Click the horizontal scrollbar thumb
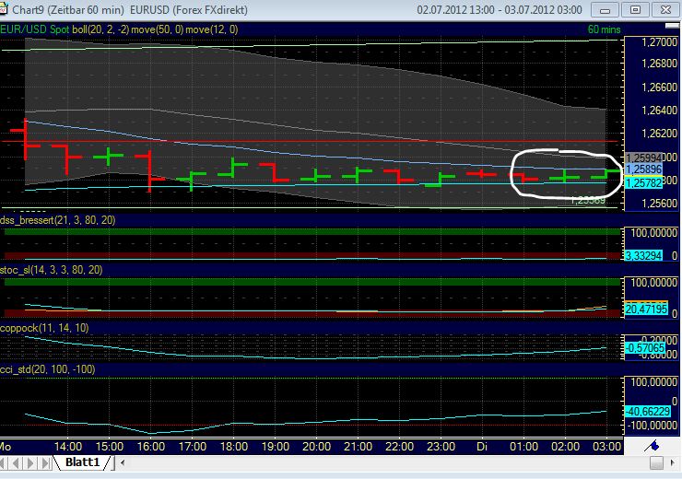682x479 pixels. 656,463
